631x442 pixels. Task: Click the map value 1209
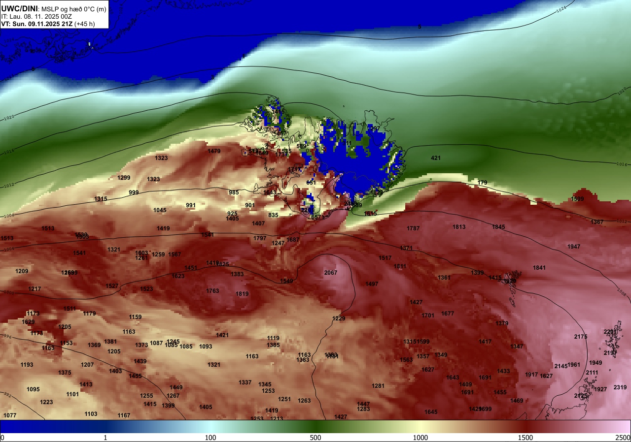coord(22,271)
